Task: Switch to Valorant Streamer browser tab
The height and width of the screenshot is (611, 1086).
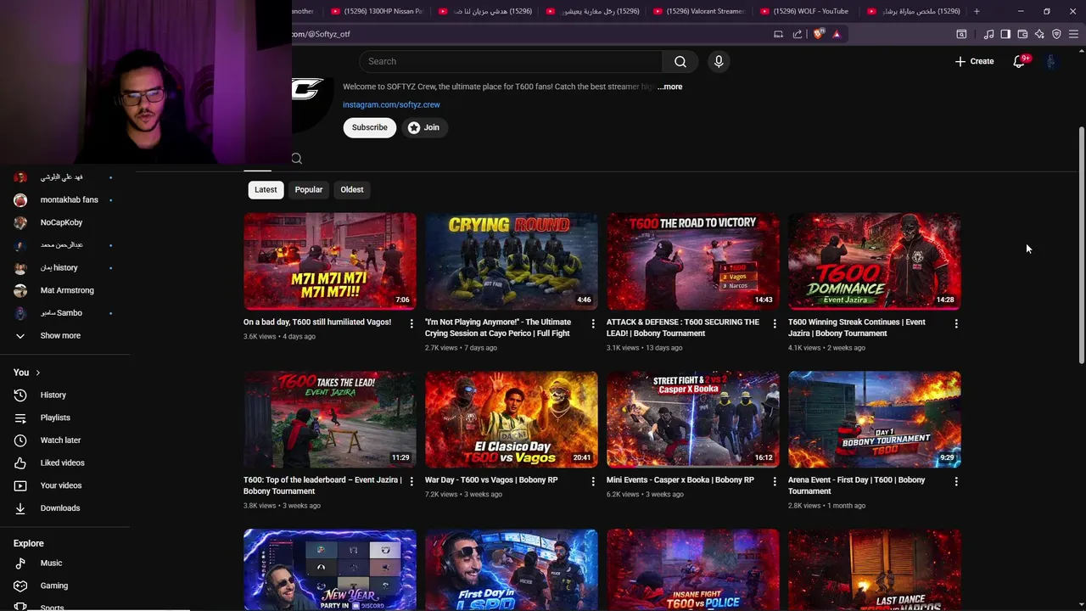Action: tap(698, 11)
